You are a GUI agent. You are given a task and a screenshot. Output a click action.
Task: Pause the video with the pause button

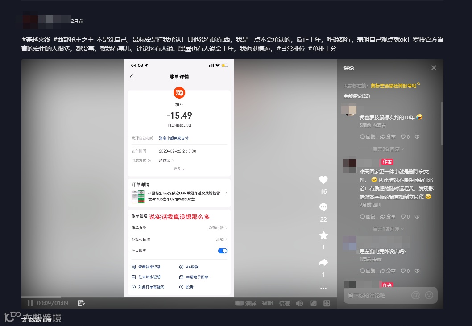pos(30,303)
